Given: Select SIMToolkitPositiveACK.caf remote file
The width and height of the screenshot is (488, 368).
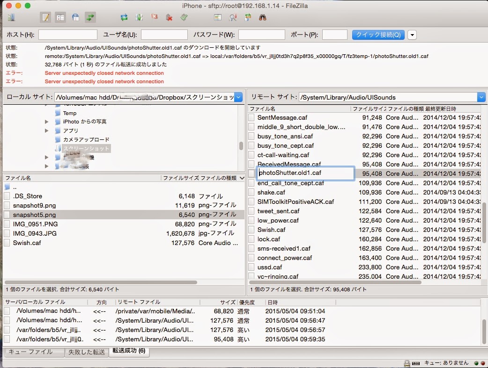Looking at the screenshot, I should pos(364,202).
